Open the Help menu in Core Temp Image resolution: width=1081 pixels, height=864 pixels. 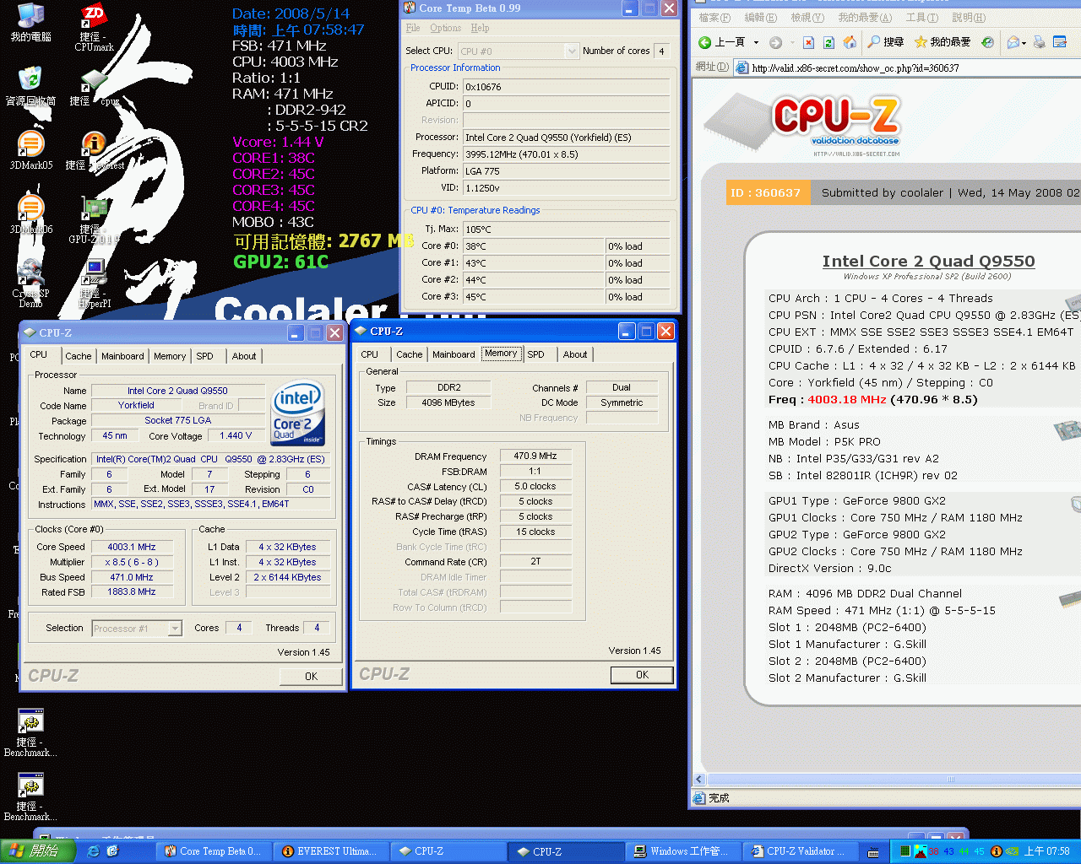pyautogui.click(x=480, y=28)
